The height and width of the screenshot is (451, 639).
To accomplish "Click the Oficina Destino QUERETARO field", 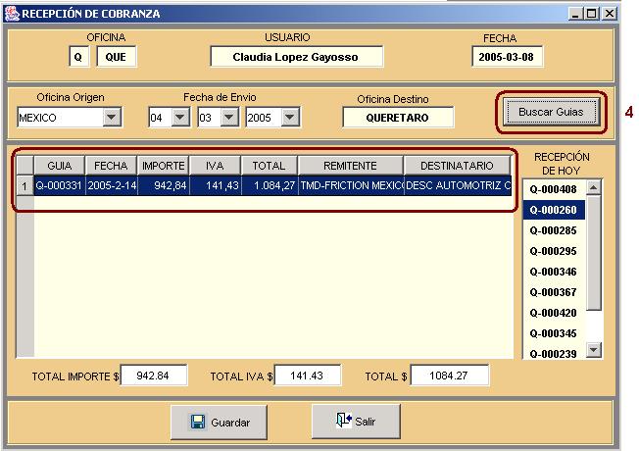I will (398, 117).
